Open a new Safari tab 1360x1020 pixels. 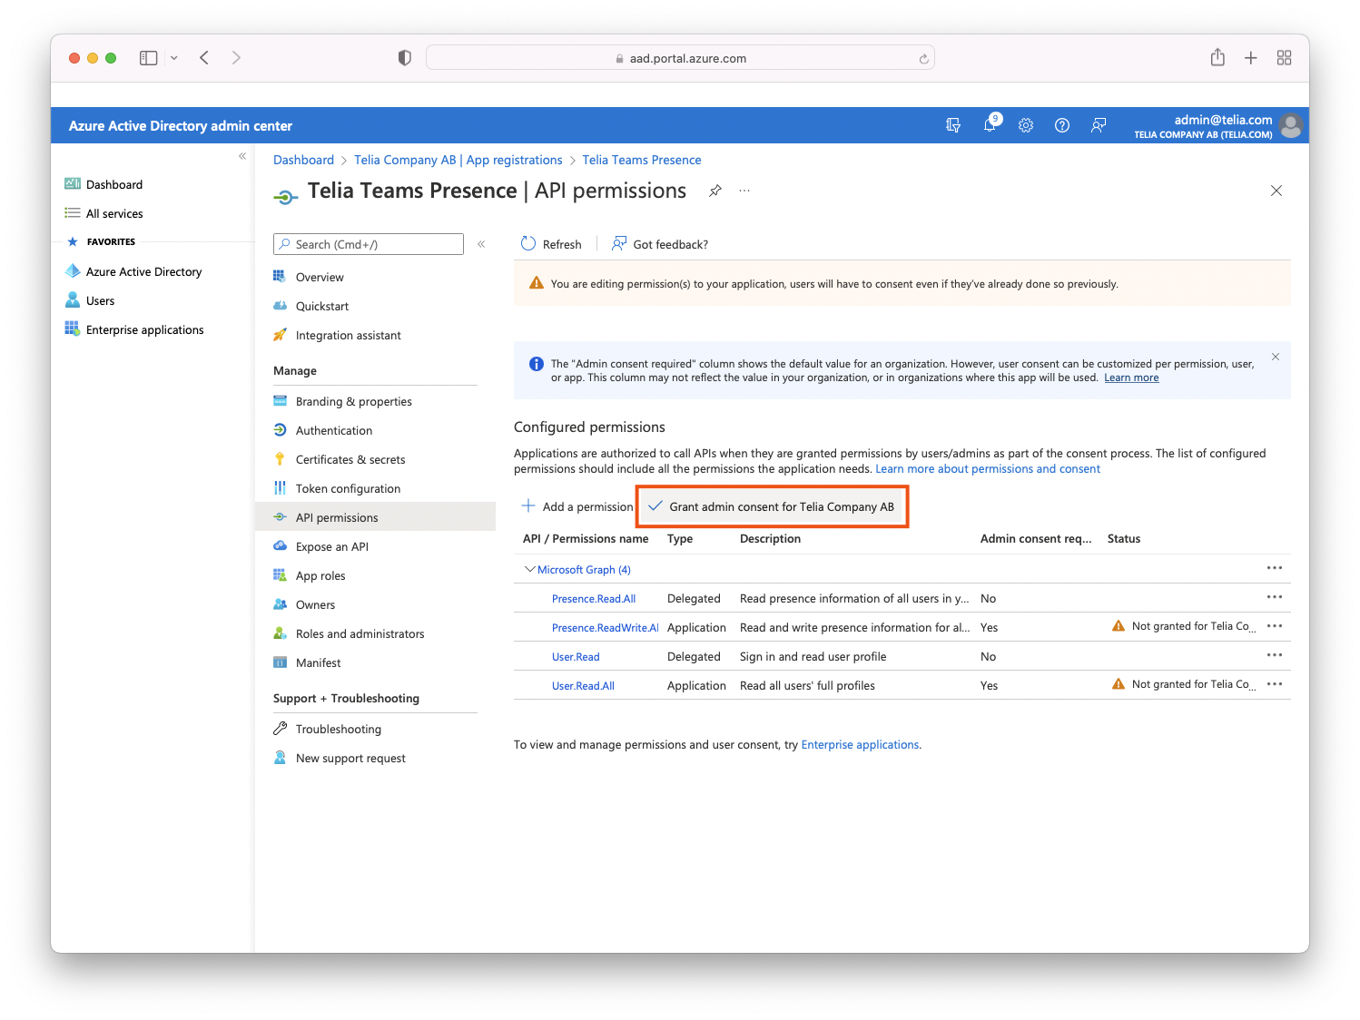(x=1250, y=58)
